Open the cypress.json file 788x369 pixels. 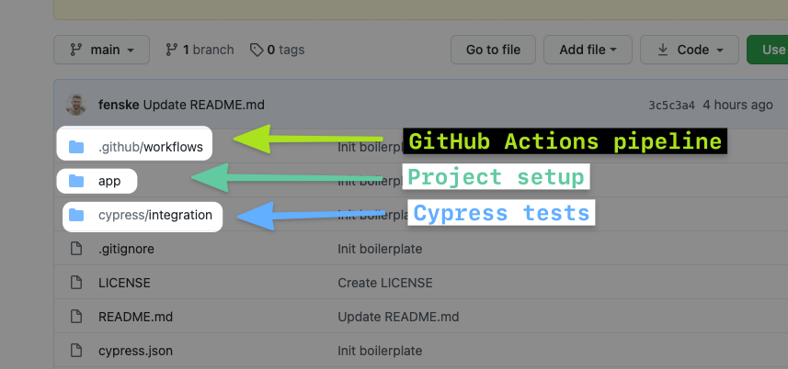[x=136, y=351]
